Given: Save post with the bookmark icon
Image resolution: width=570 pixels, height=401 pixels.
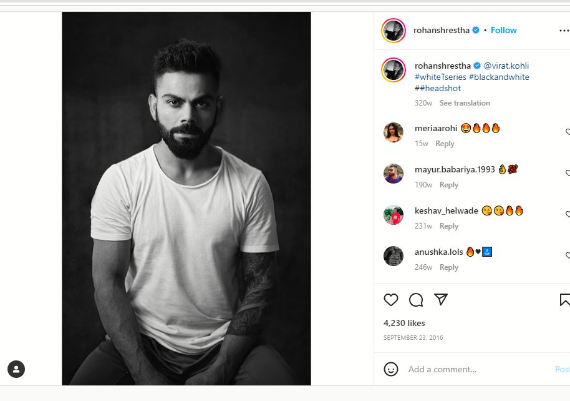Looking at the screenshot, I should tap(564, 300).
